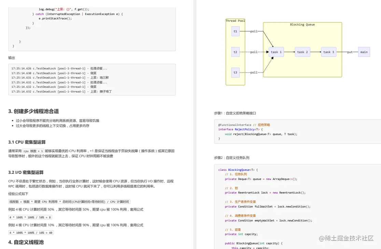Viewport: 381px width, 249px height.
Task: Click the text "经验公式如下"
Action: pos(18,194)
